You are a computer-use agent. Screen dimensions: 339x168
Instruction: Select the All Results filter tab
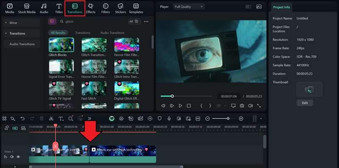tap(58, 33)
